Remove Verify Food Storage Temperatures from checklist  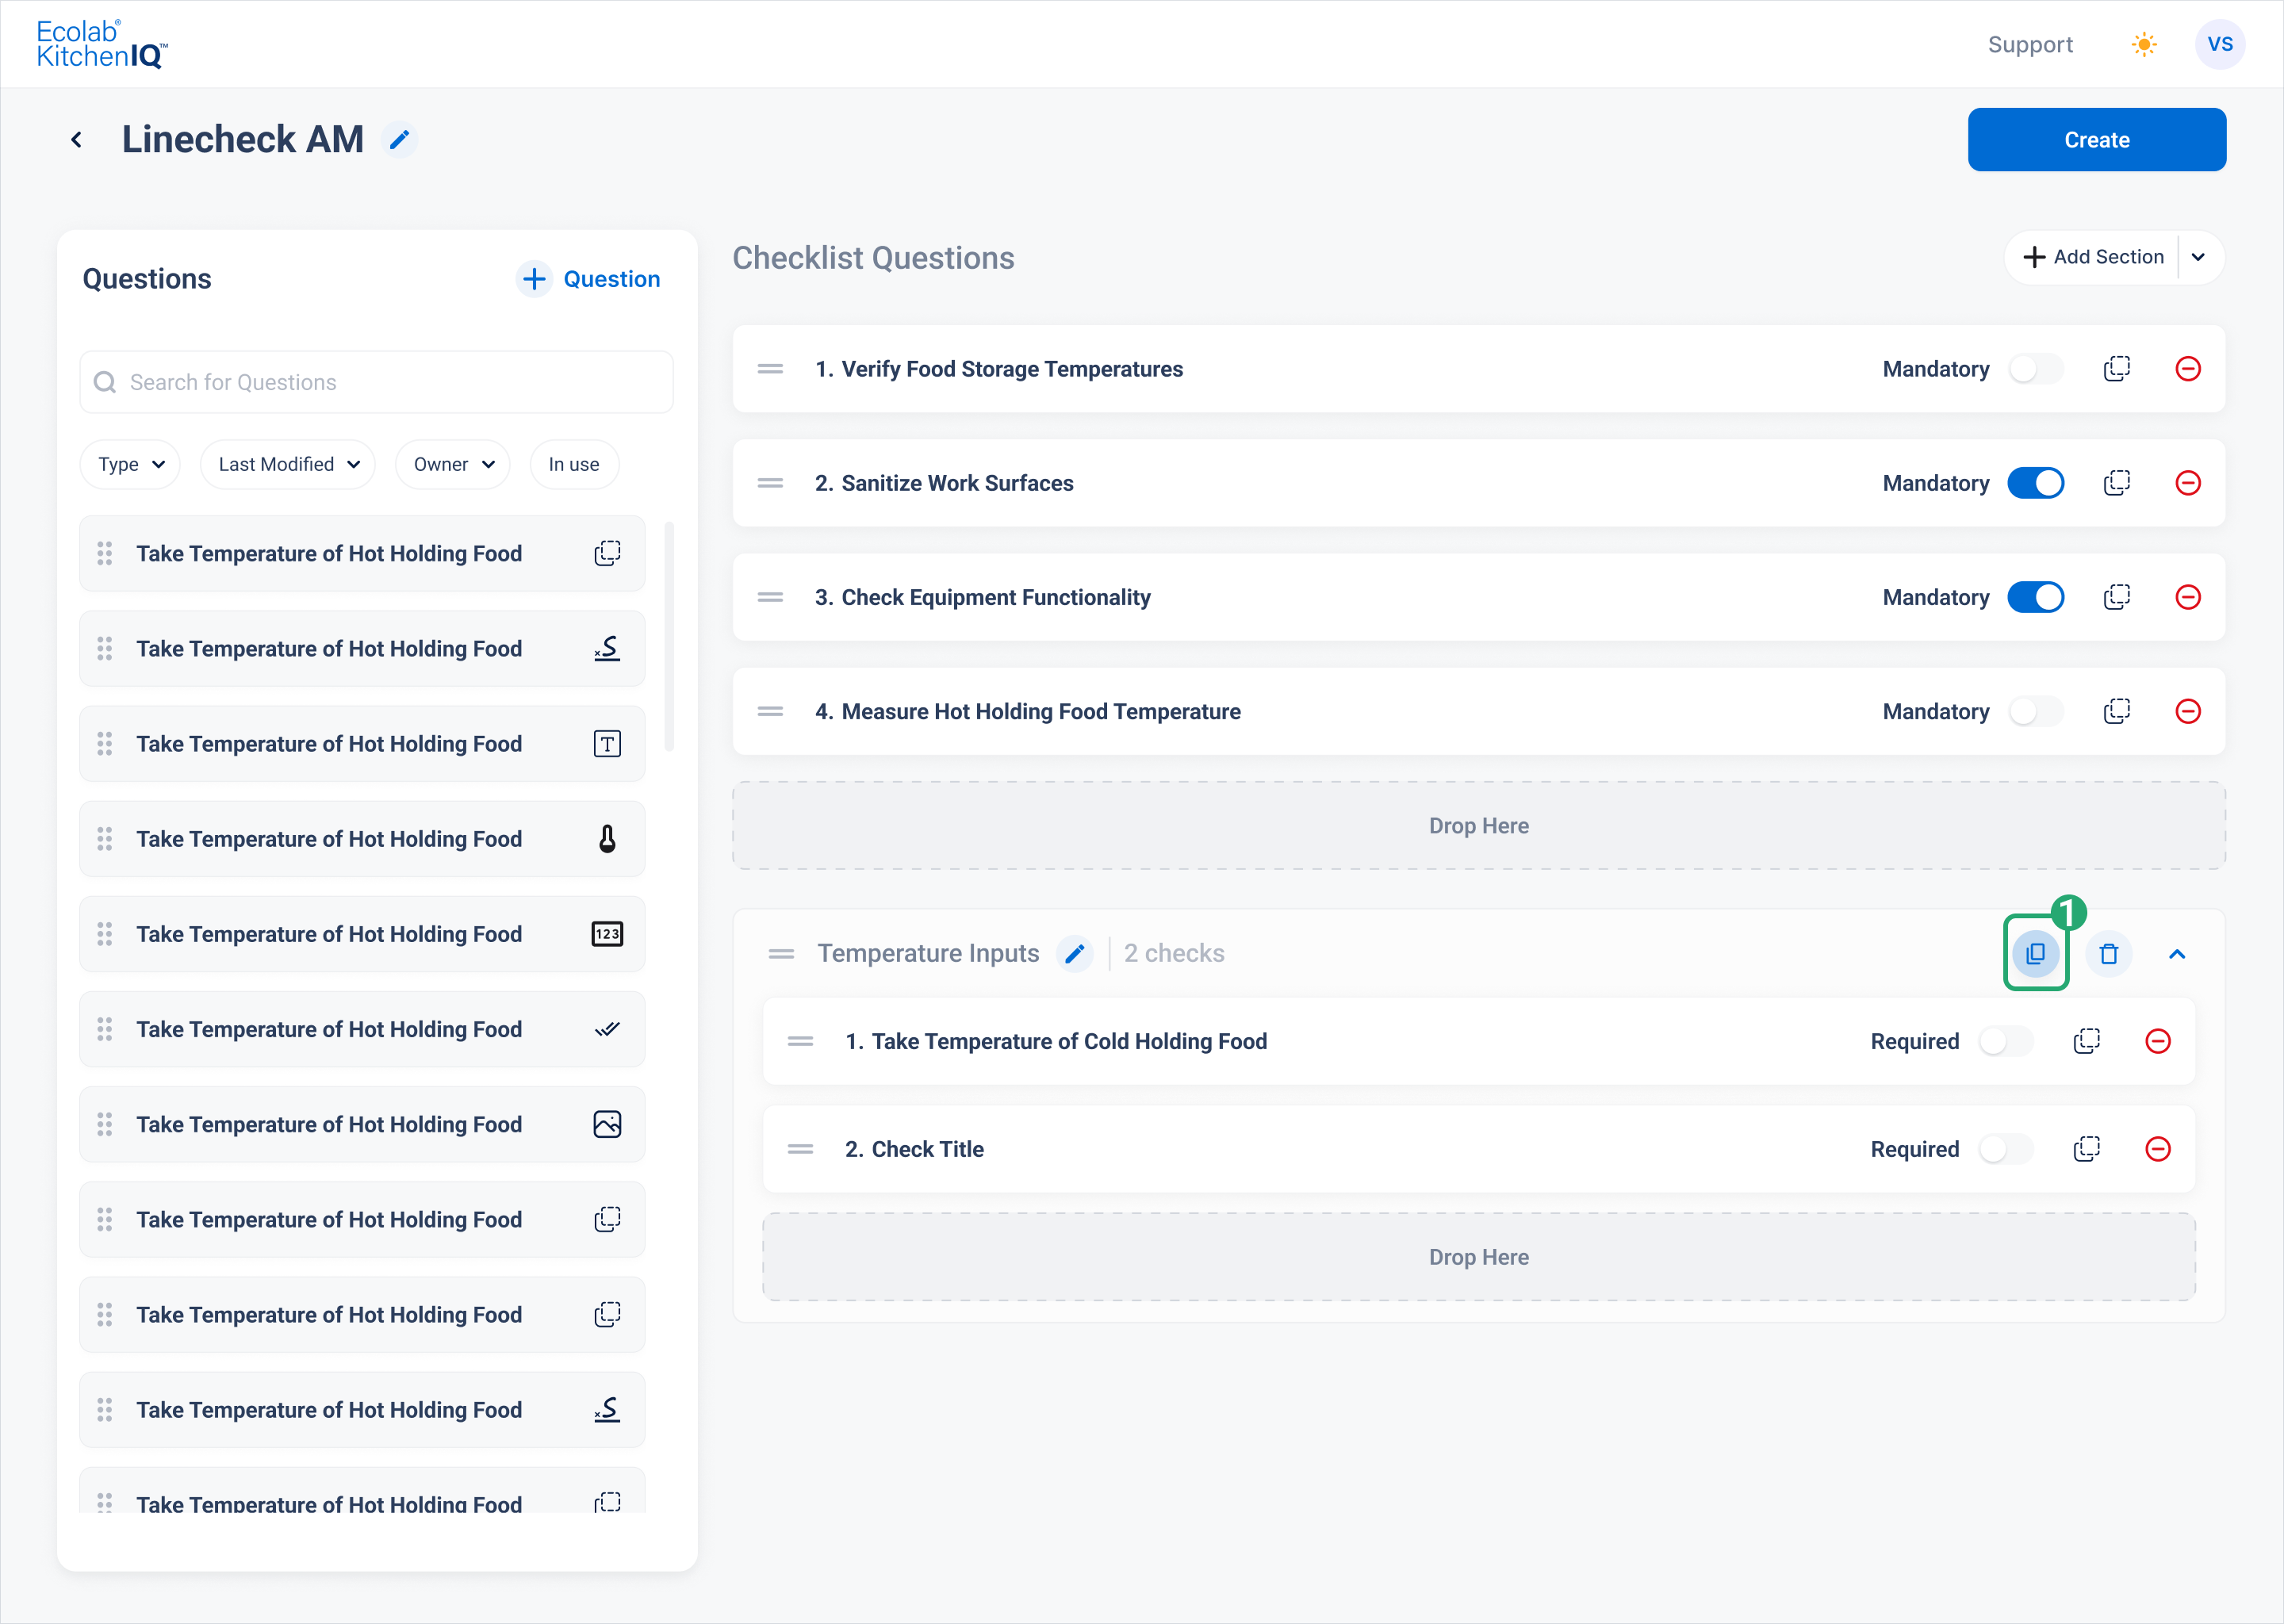pyautogui.click(x=2188, y=369)
